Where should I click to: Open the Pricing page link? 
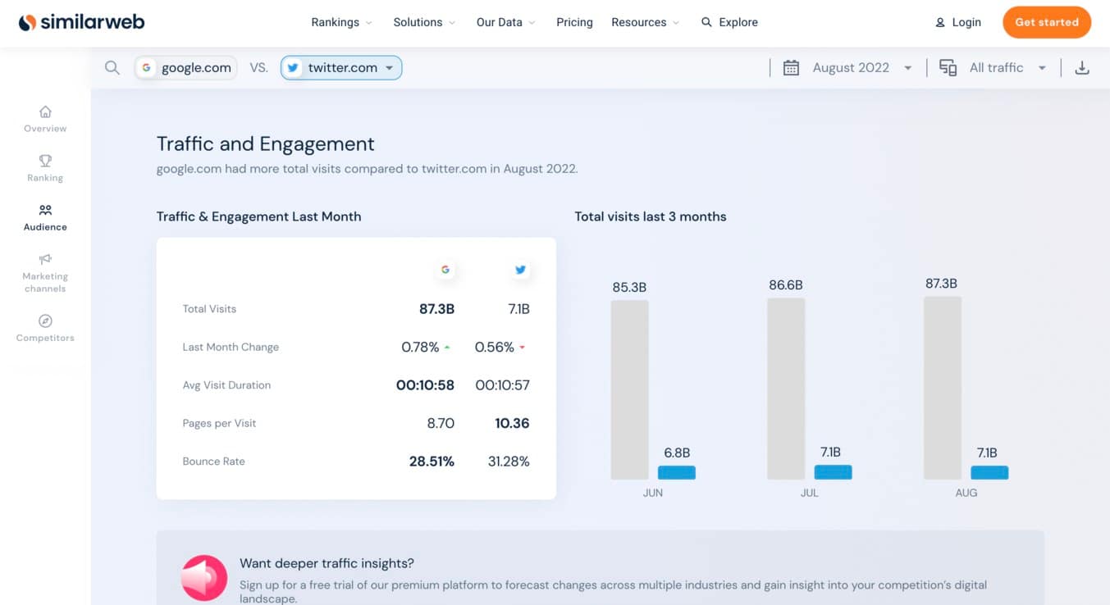click(573, 22)
